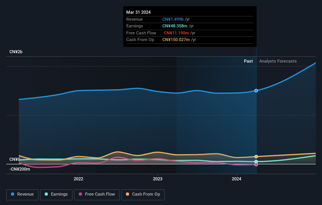The image size is (322, 205).
Task: Click the tooltip date 'Mar 31 2024'
Action: point(138,12)
